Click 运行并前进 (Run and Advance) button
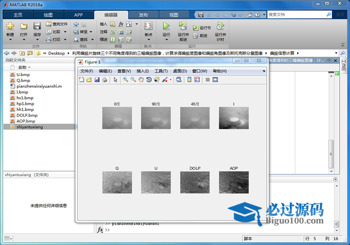350x245 pixels. click(x=183, y=28)
